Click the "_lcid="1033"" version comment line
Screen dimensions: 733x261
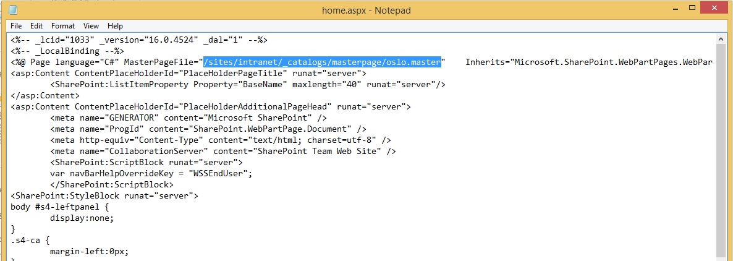139,40
